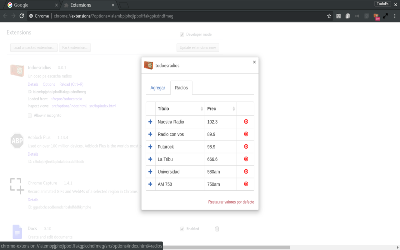Open the todoesradios live radio extension icon

coord(376,16)
